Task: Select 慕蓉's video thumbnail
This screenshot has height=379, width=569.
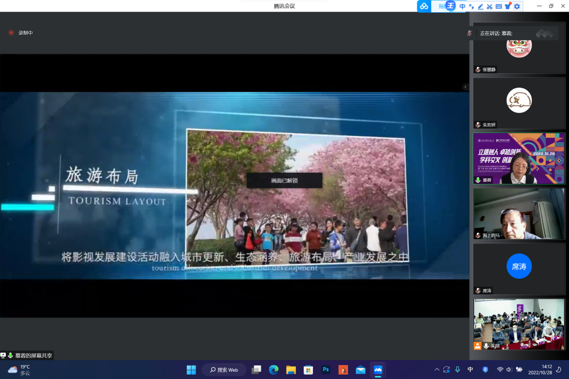Action: (x=519, y=158)
